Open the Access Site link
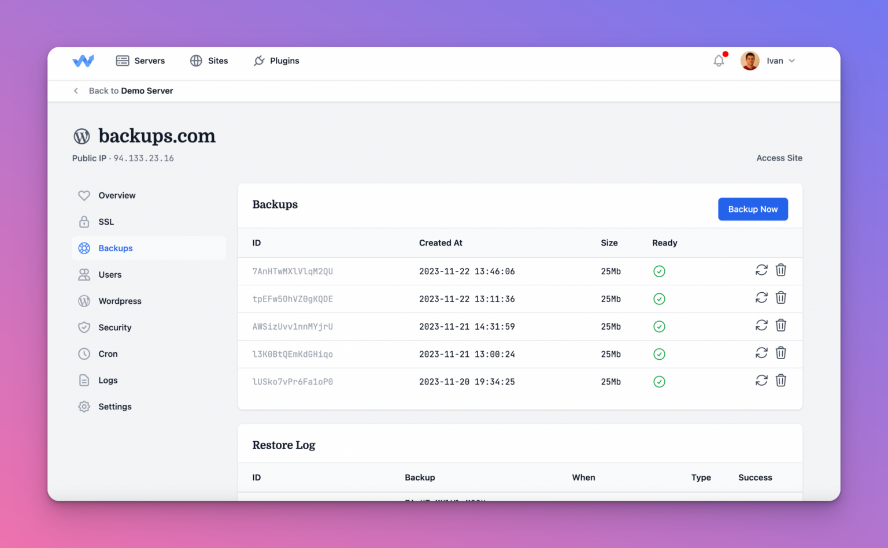888x548 pixels. [779, 158]
